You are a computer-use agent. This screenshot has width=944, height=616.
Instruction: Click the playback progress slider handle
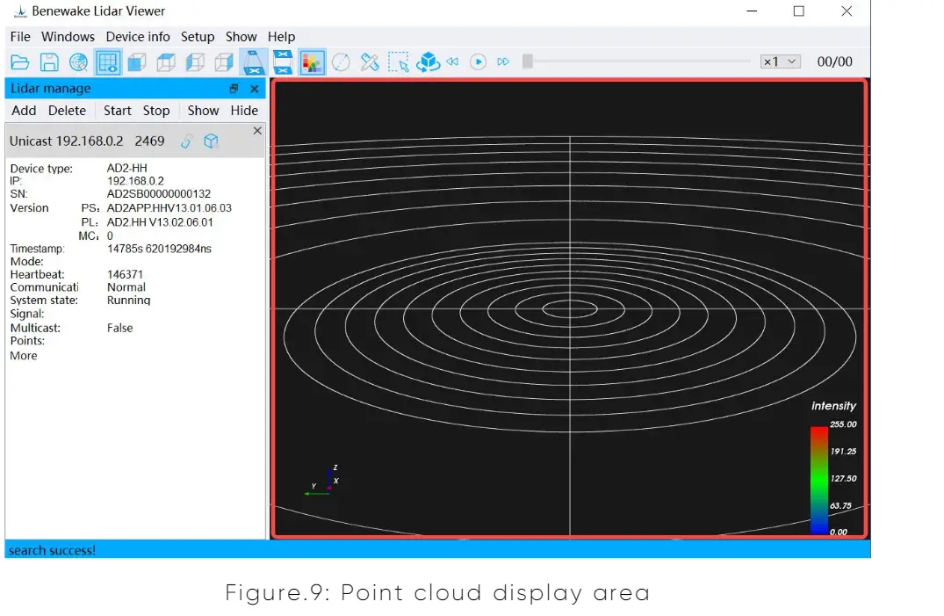(x=528, y=62)
